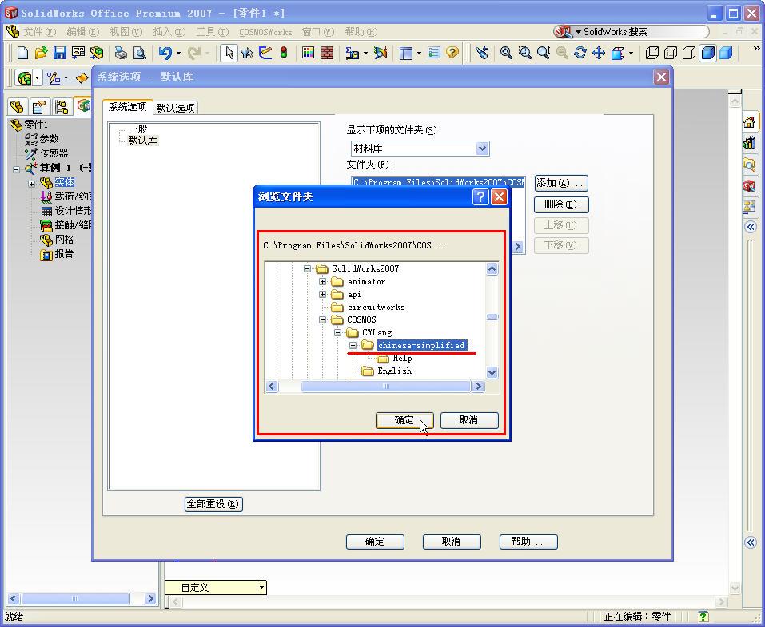This screenshot has height=627, width=765.
Task: Click the Print Preview toolbar icon
Action: tap(140, 53)
